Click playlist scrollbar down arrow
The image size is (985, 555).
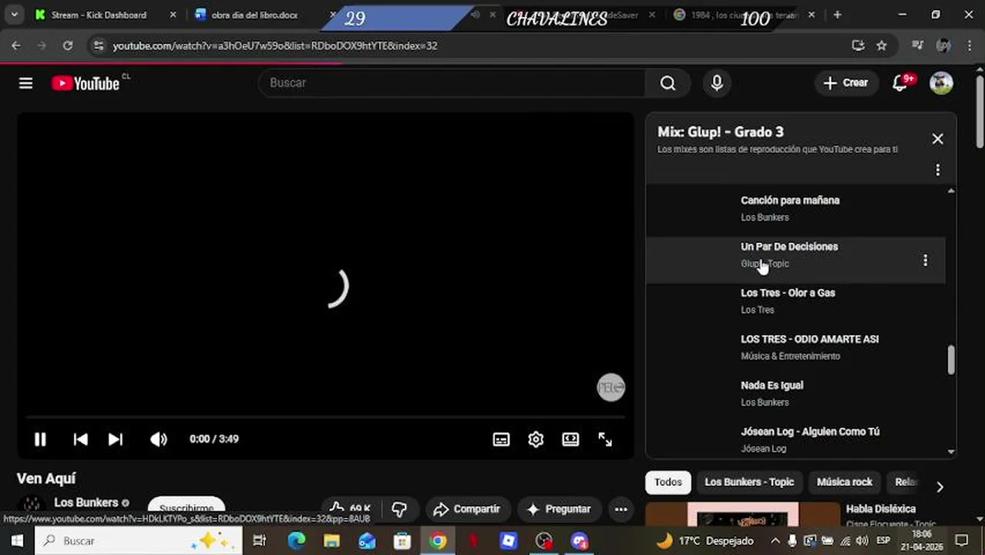tap(950, 452)
